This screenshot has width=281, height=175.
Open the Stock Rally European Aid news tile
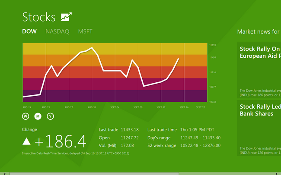[259, 70]
